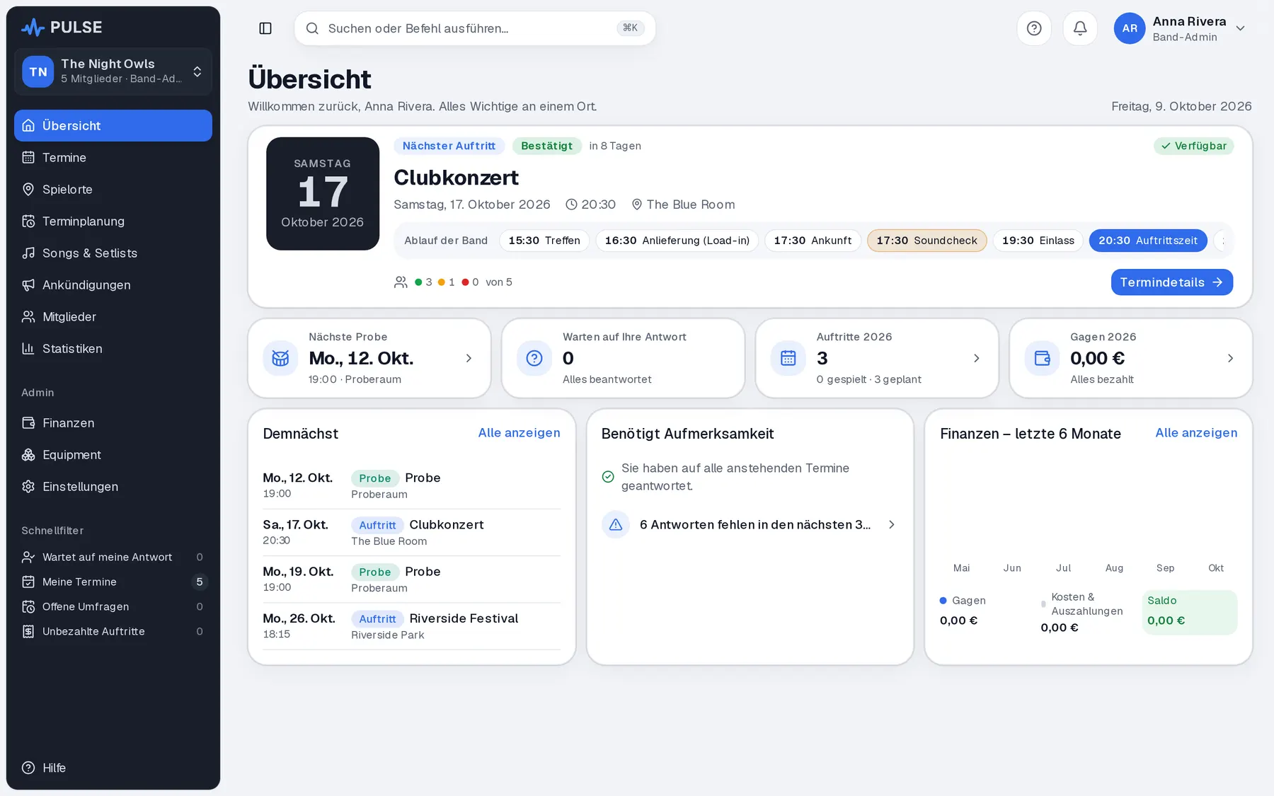This screenshot has width=1274, height=796.
Task: Focus the Suchen oder Befehl ausführen search field
Action: click(475, 28)
